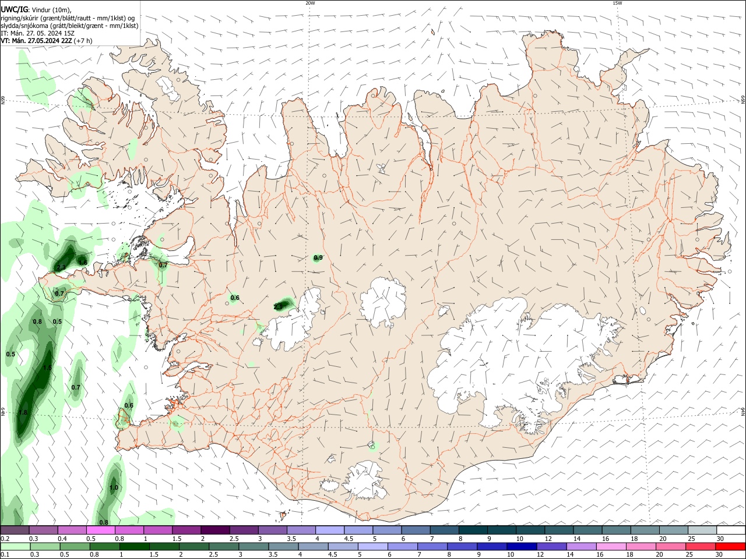746x559 pixels.
Task: Select the 'slydda/snjókoma (grátt/bleikt/grænt' description line
Action: [x=70, y=26]
